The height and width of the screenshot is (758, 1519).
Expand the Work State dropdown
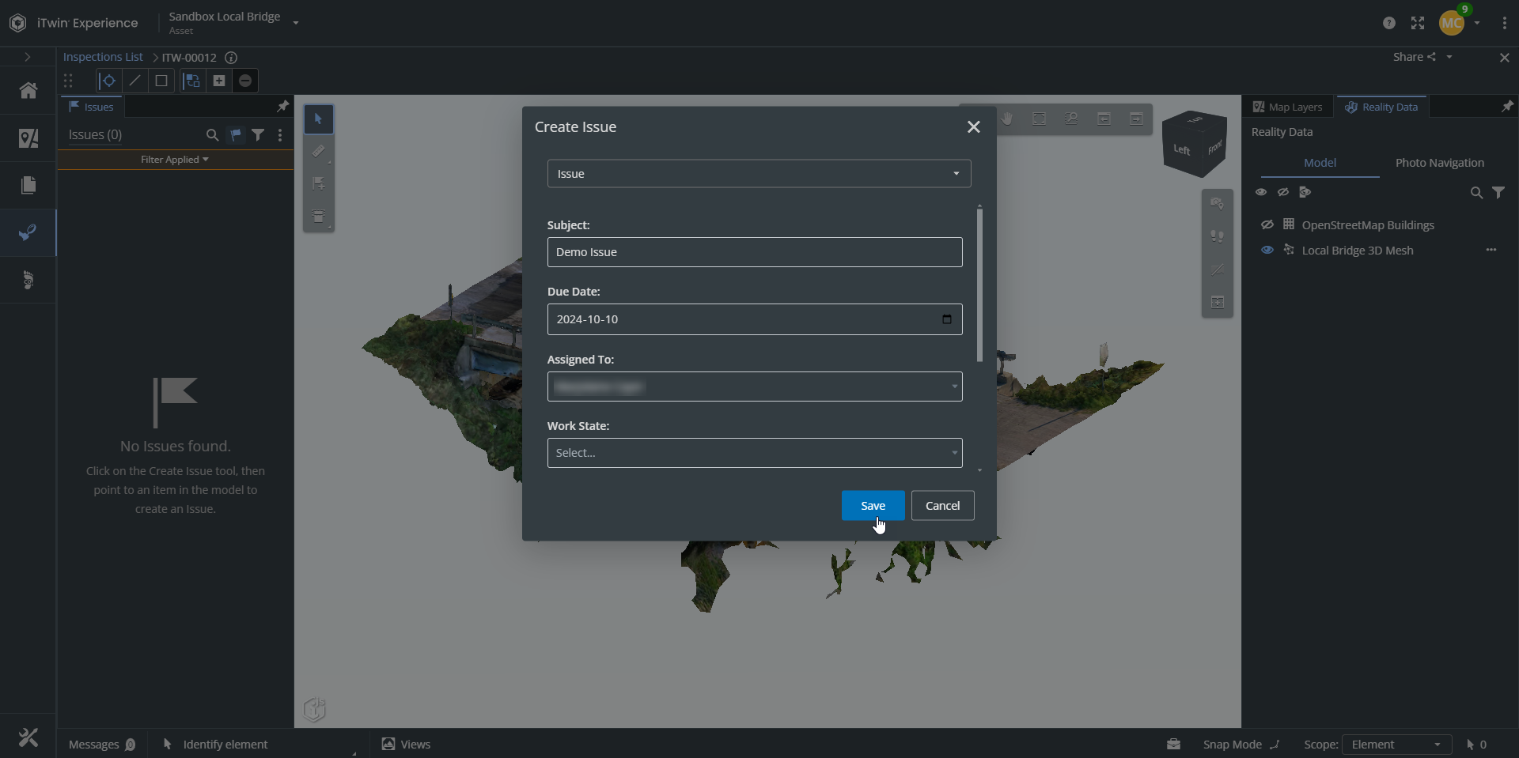754,453
